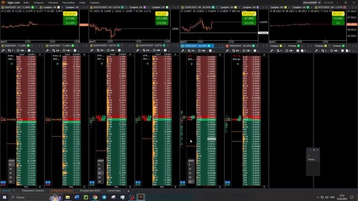Toggle green indicator dot in left KAITOUSDT order book
The width and height of the screenshot is (358, 201).
102,64
